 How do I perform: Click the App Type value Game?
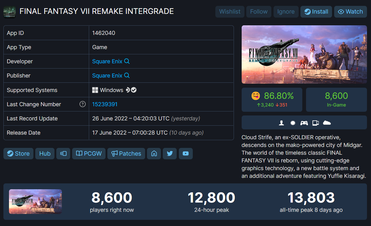100,47
